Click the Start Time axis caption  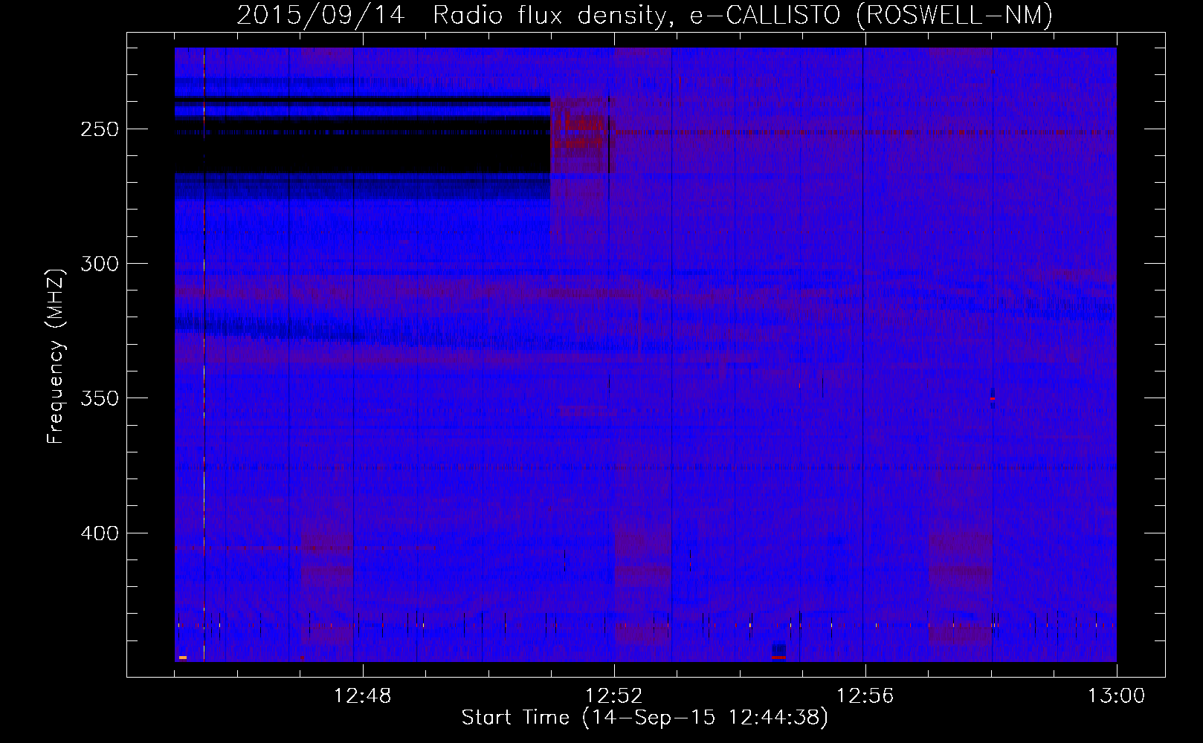coord(645,718)
